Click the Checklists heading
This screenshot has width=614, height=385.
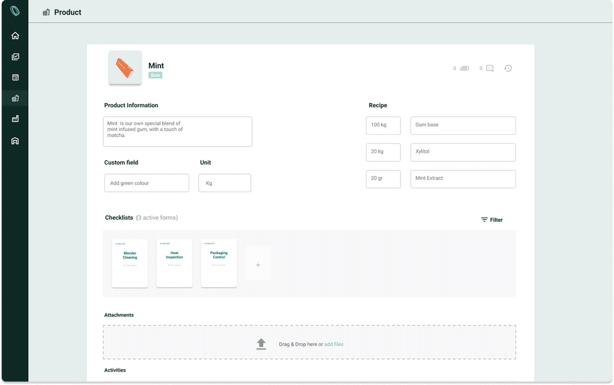coord(119,218)
